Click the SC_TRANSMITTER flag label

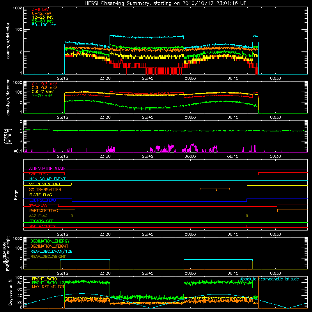tap(45, 190)
